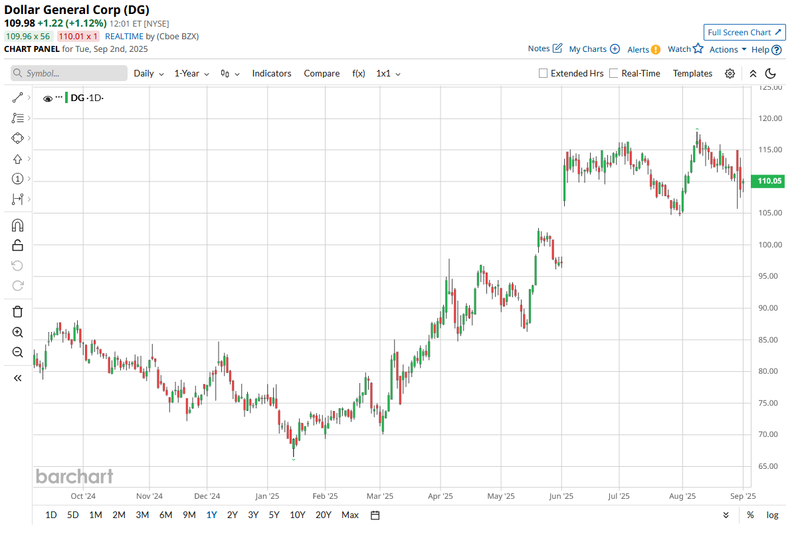796x552 pixels.
Task: Open Help question mark icon
Action: [776, 50]
